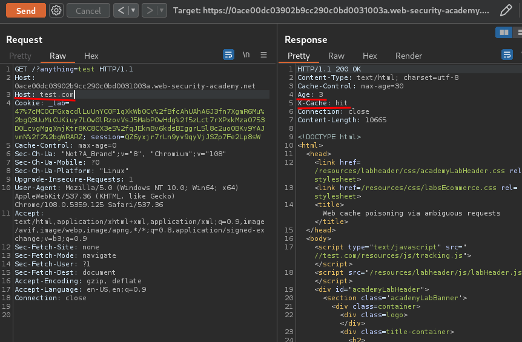522x342 pixels.
Task: Open the request settings gear icon
Action: 56,11
